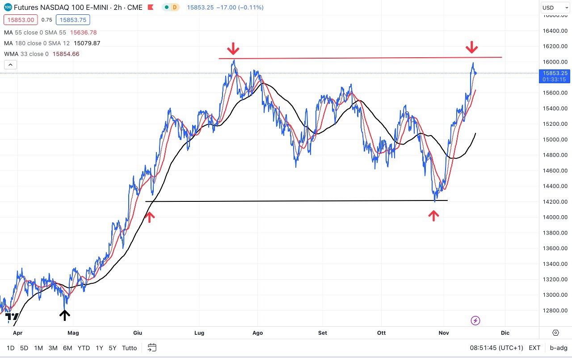Click the Apr label on the time axis
Image resolution: width=572 pixels, height=358 pixels.
click(17, 333)
